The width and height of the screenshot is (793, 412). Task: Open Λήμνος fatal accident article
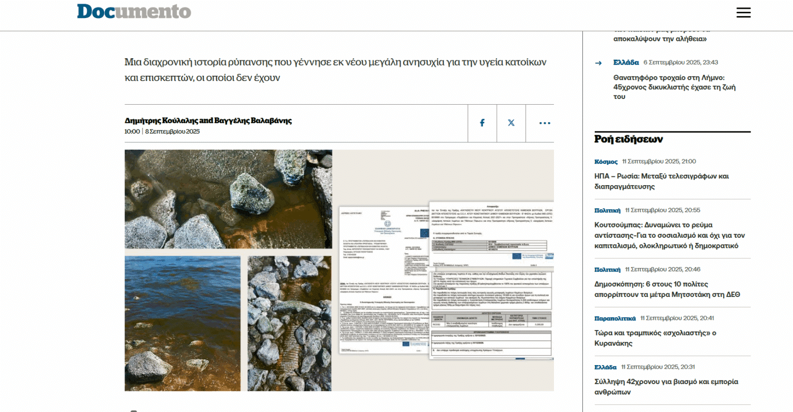[x=674, y=87]
